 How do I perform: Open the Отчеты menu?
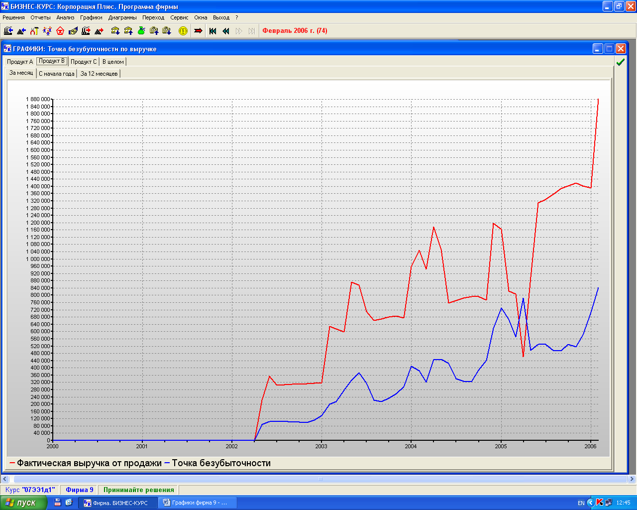click(x=40, y=17)
